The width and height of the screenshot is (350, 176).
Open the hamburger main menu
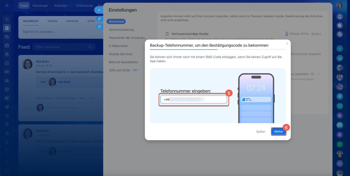(x=7, y=5)
